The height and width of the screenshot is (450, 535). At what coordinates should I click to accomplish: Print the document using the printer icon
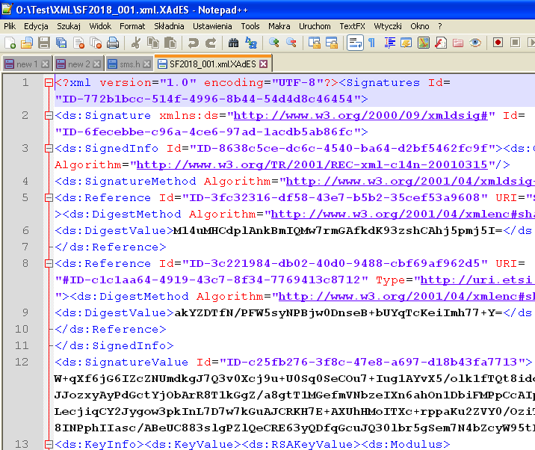point(113,43)
